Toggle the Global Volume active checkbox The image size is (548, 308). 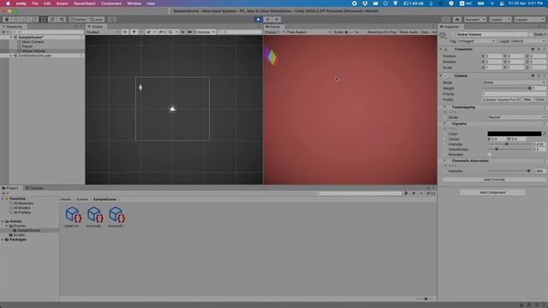tap(453, 34)
